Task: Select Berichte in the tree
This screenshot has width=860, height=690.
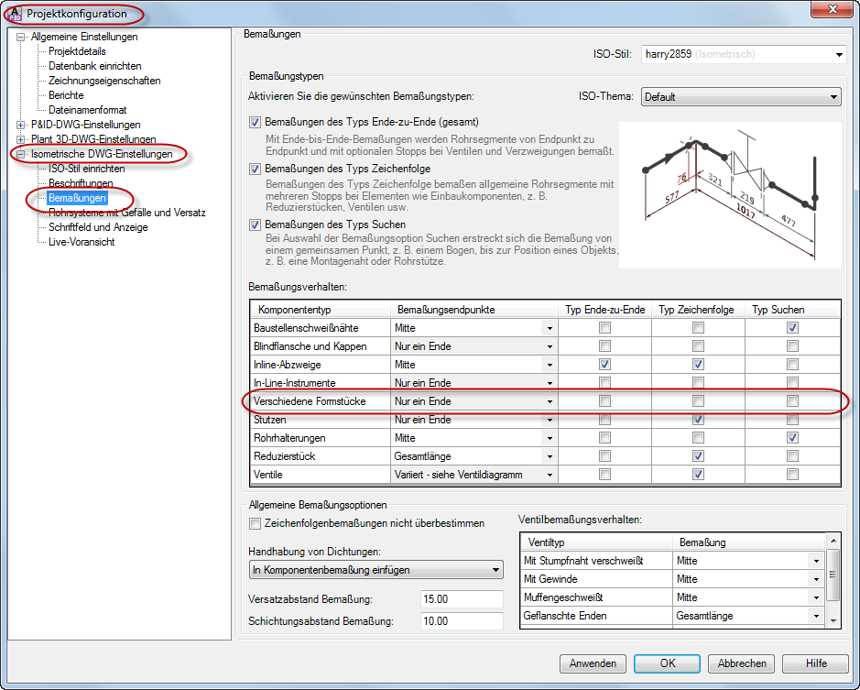Action: (66, 95)
